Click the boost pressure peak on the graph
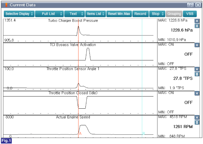203x144 pixels. pyautogui.click(x=78, y=27)
